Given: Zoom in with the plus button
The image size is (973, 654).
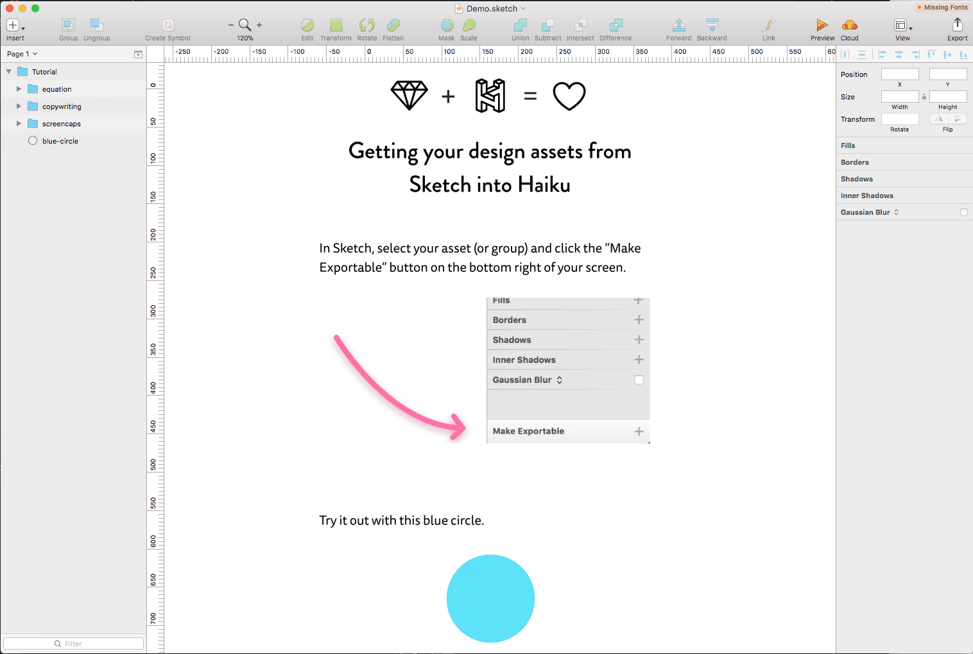Looking at the screenshot, I should point(259,25).
